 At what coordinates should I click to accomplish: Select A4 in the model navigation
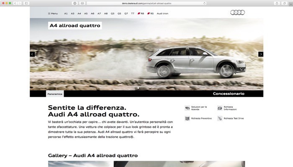[79, 13]
